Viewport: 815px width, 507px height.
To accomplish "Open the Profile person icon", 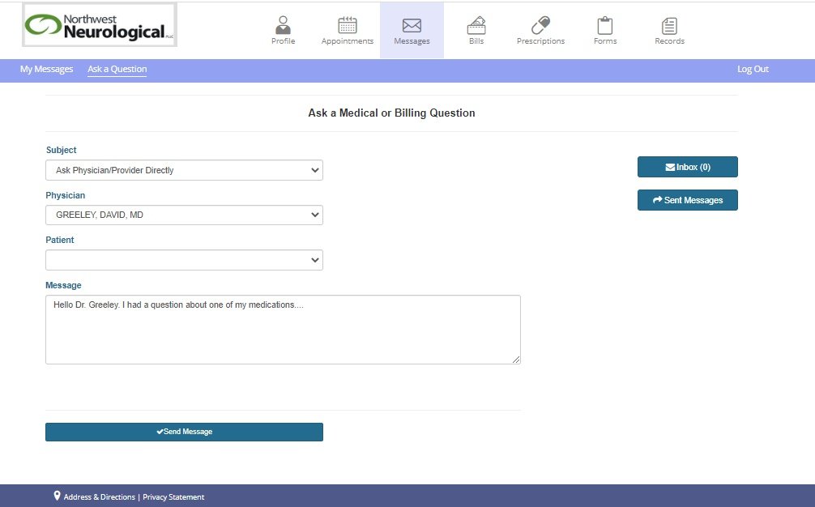I will click(x=283, y=25).
